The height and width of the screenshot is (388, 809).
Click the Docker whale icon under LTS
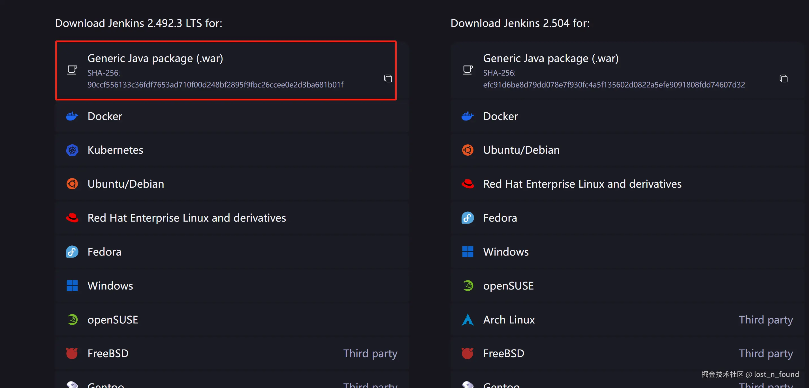coord(72,116)
